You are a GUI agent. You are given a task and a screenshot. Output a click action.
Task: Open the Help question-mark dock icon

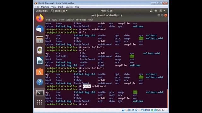(x=40, y=82)
